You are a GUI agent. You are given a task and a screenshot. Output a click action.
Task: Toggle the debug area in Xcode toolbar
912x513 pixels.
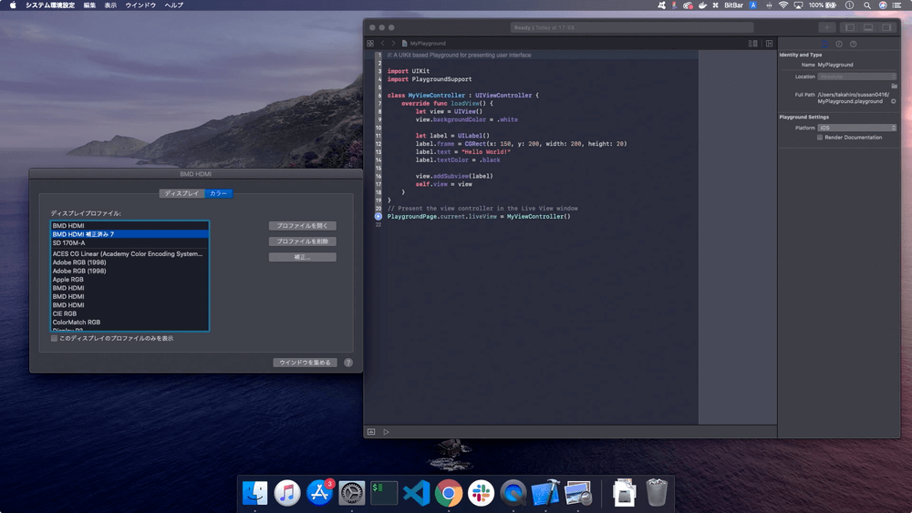867,28
